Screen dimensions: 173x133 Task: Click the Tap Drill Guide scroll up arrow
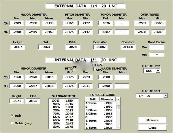click(x=118, y=99)
